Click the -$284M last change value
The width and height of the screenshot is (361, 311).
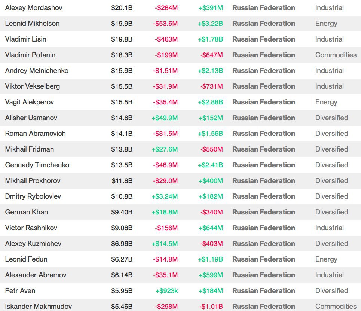166,8
